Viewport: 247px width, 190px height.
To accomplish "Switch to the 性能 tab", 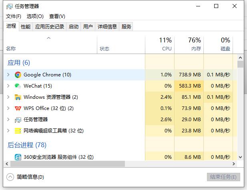I will coord(26,27).
